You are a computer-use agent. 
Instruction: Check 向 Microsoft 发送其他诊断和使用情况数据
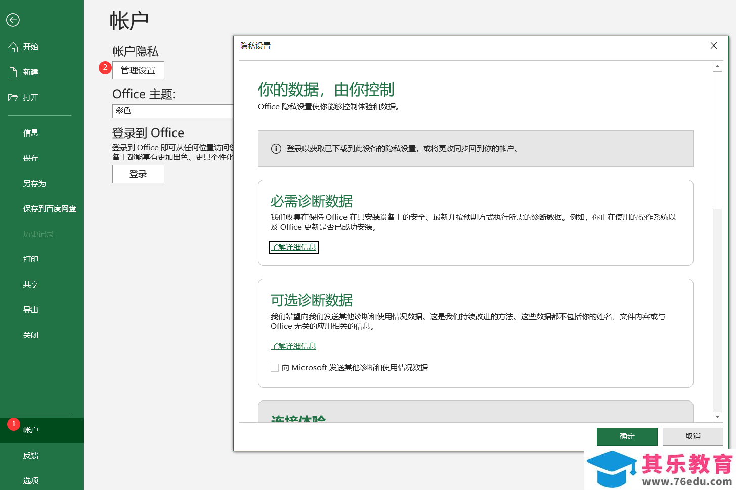(x=275, y=368)
